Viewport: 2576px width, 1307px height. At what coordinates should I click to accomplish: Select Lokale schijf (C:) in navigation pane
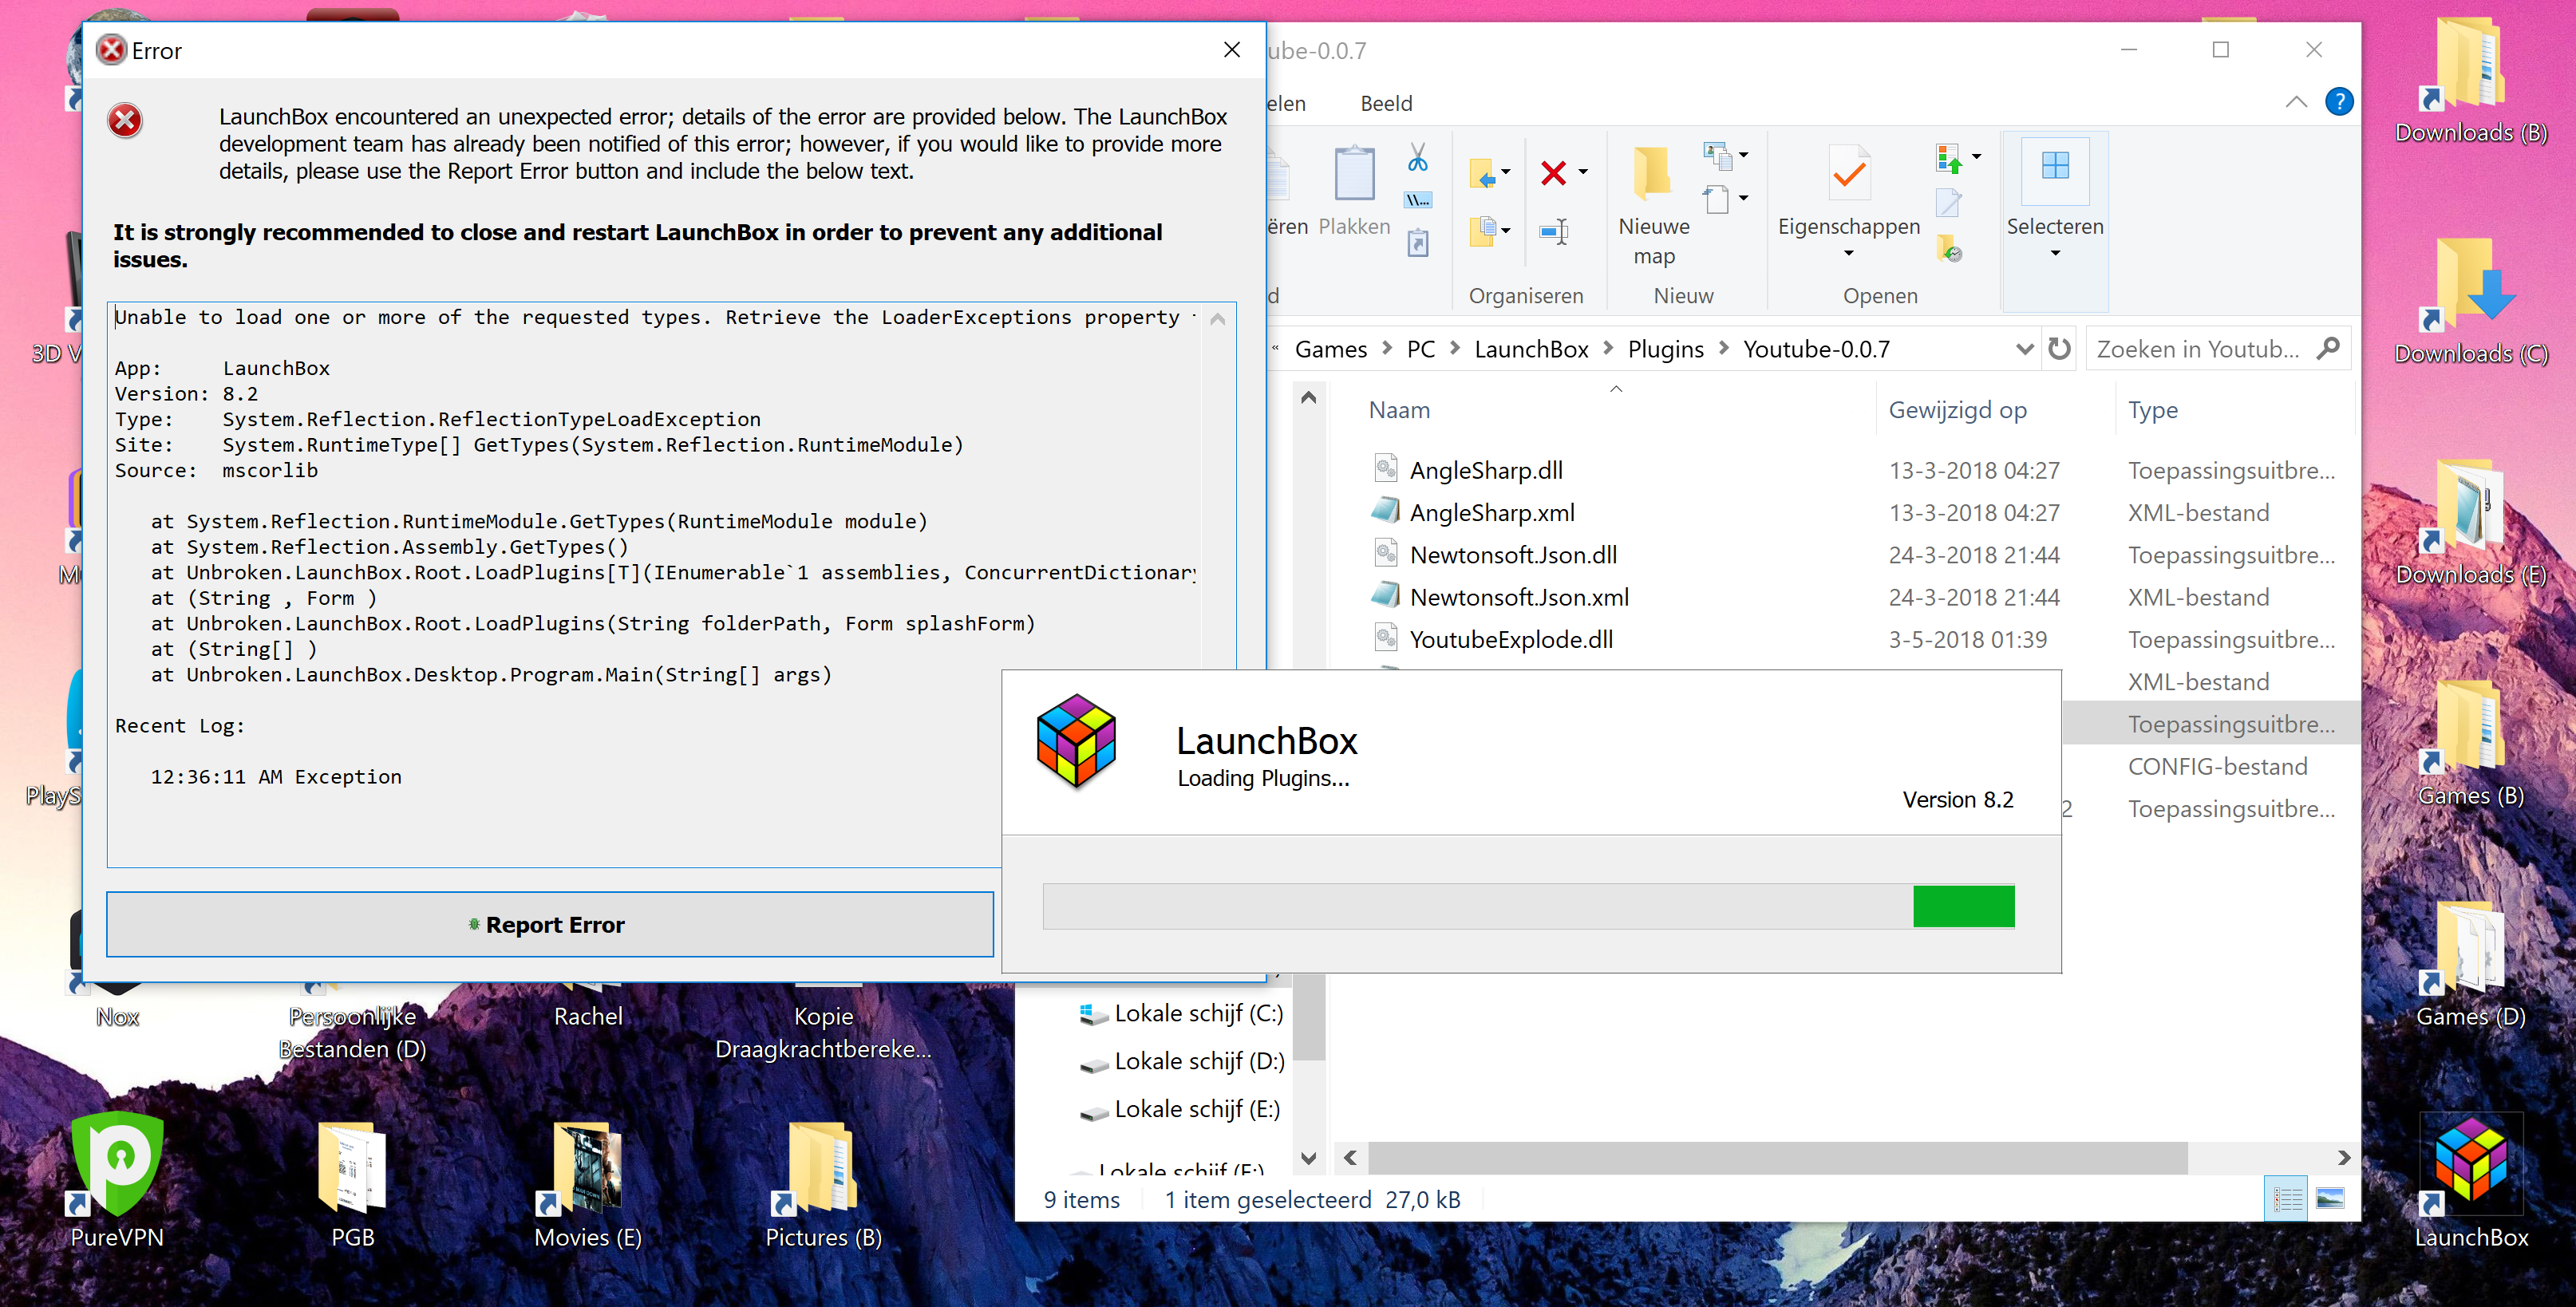coord(1182,1013)
